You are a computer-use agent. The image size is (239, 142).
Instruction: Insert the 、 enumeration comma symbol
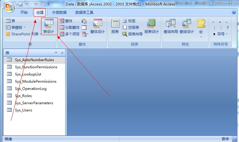227,22
